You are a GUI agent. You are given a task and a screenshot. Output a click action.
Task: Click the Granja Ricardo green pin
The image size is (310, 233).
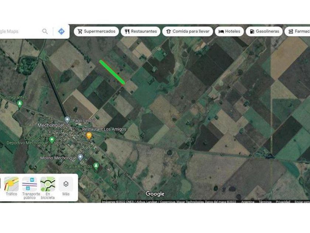96,166
